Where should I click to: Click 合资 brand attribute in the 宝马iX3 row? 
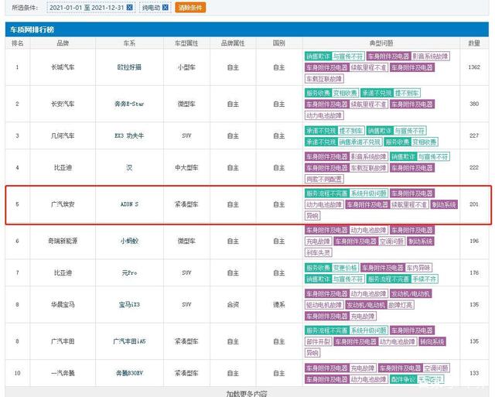pyautogui.click(x=233, y=305)
